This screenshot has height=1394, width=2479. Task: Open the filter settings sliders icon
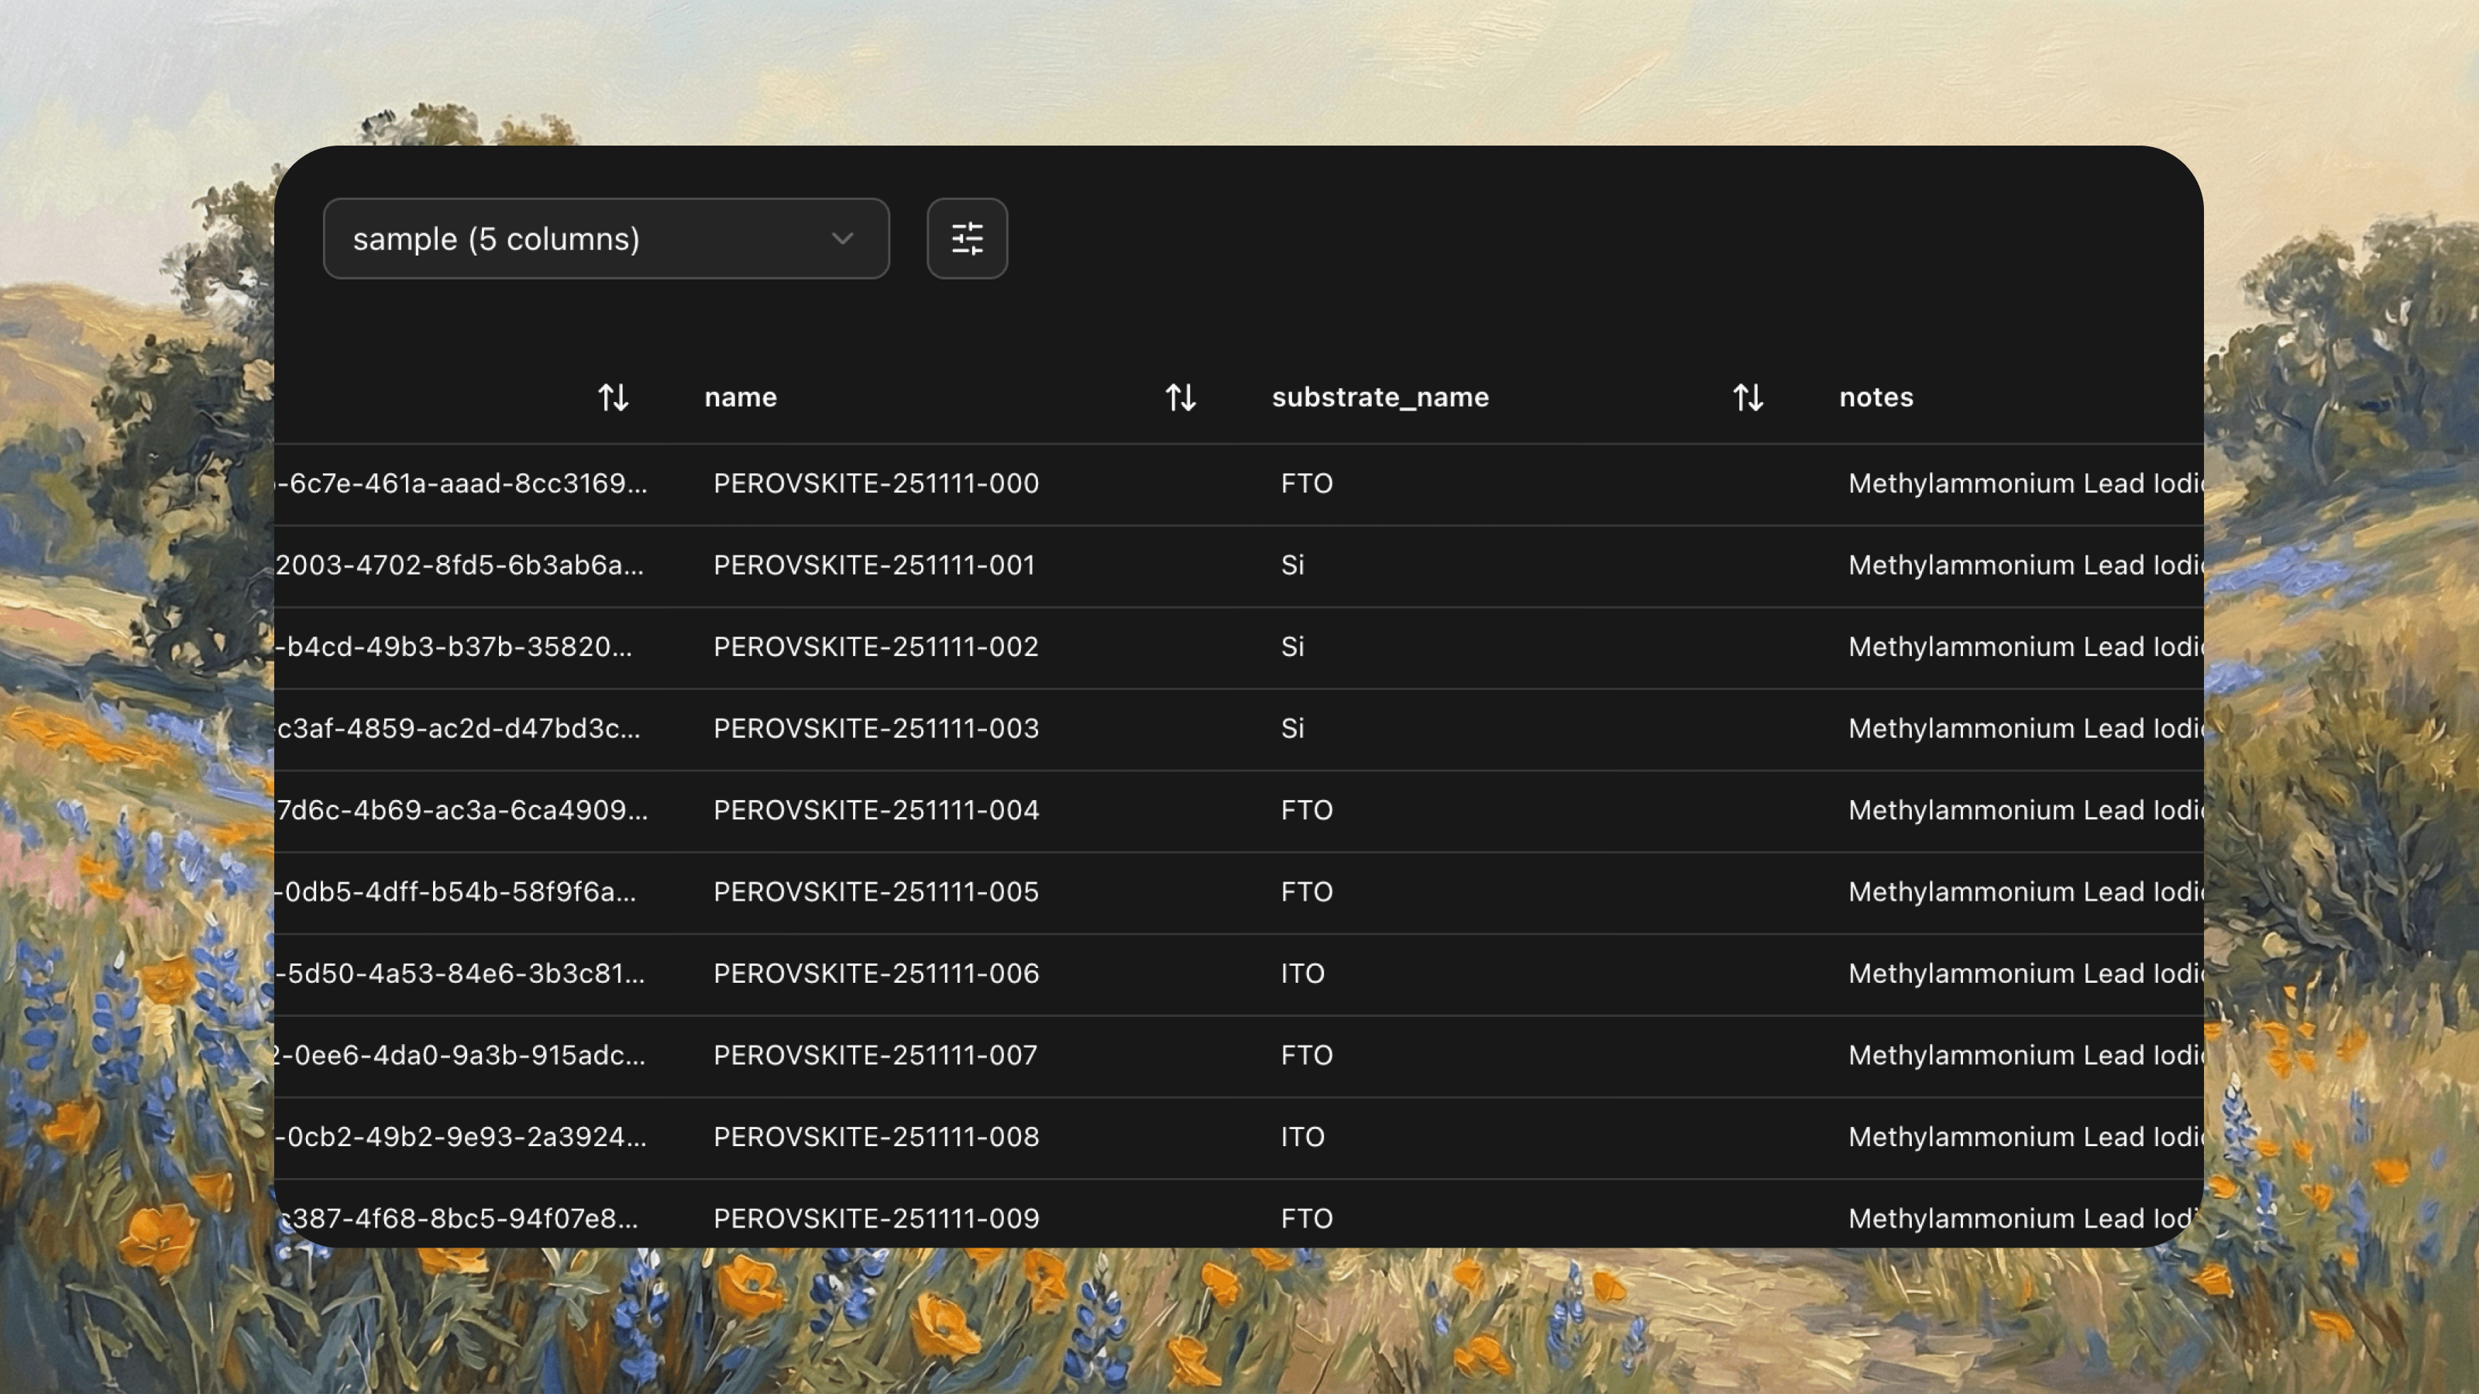967,239
